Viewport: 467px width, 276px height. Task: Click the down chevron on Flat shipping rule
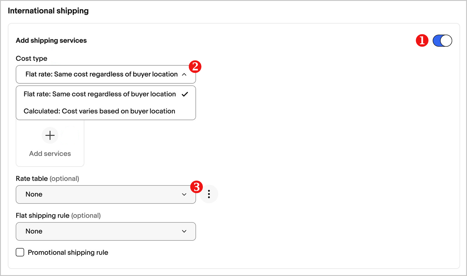tap(184, 231)
